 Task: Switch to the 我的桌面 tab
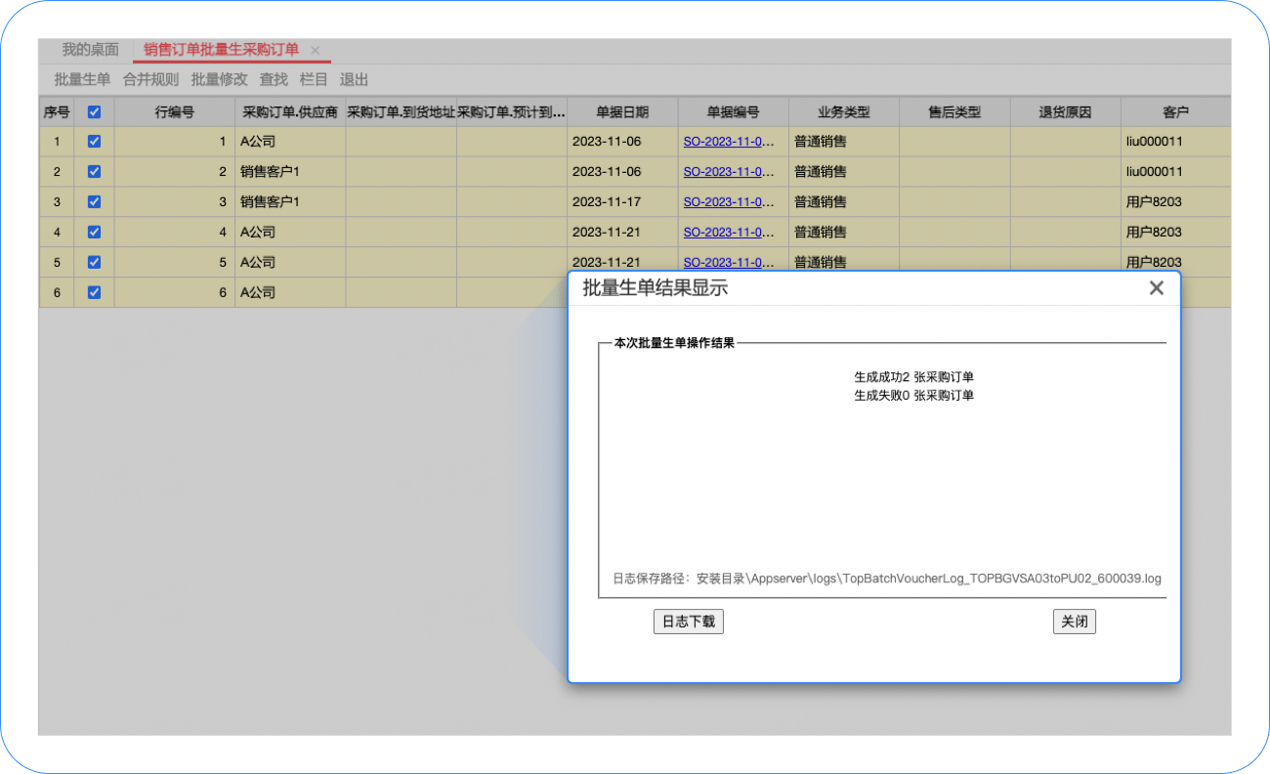click(91, 49)
